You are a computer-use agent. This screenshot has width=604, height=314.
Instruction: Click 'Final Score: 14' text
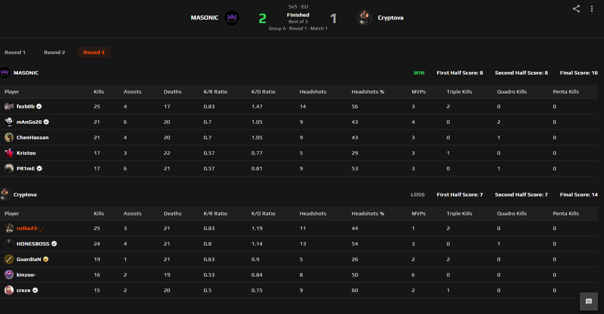pos(579,195)
